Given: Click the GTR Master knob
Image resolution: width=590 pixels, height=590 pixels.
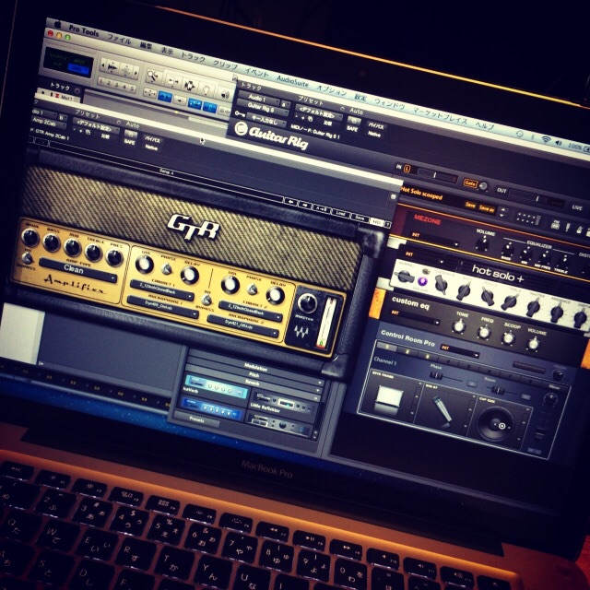Looking at the screenshot, I should pos(307,303).
